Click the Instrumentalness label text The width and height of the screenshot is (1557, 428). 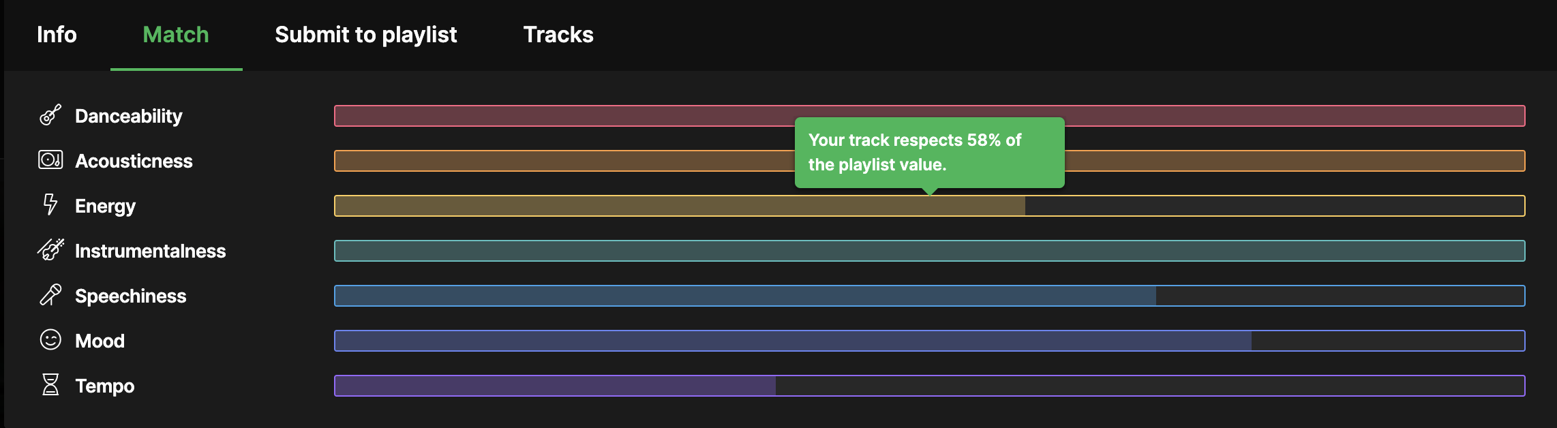(x=150, y=251)
